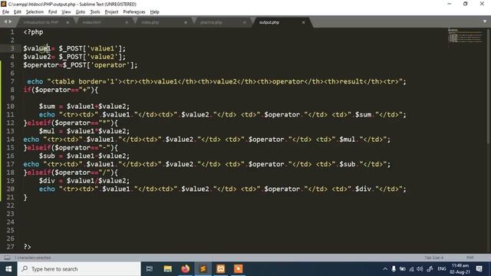
Task: Click line number 27 in gutter
Action: 10,247
